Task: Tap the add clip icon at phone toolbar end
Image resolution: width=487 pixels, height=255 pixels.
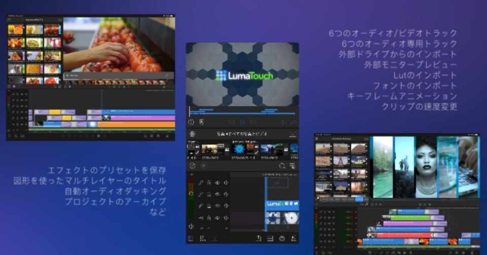Action: point(293,238)
